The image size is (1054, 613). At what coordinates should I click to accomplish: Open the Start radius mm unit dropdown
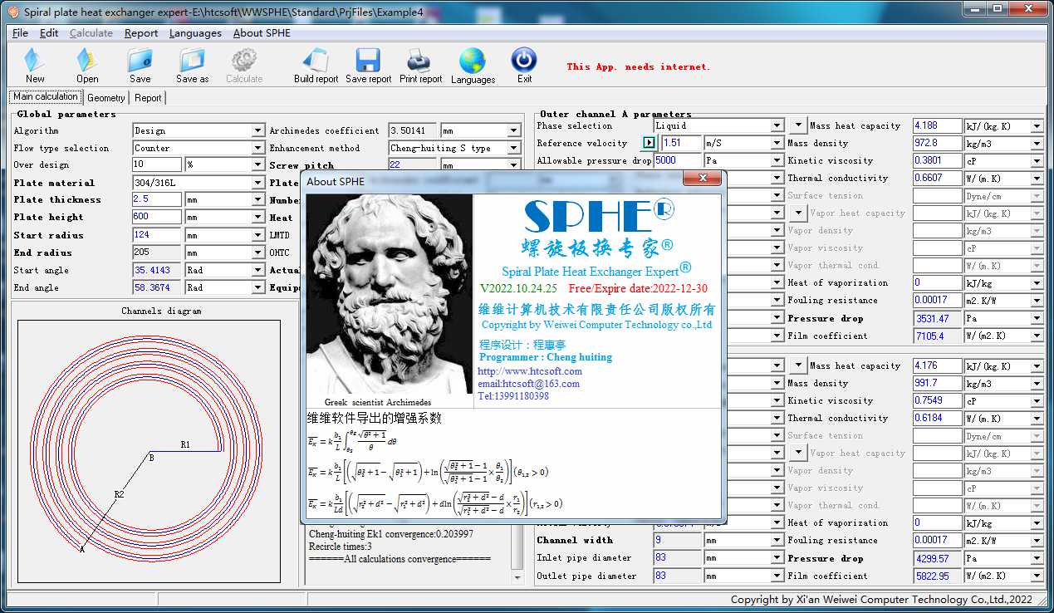257,235
